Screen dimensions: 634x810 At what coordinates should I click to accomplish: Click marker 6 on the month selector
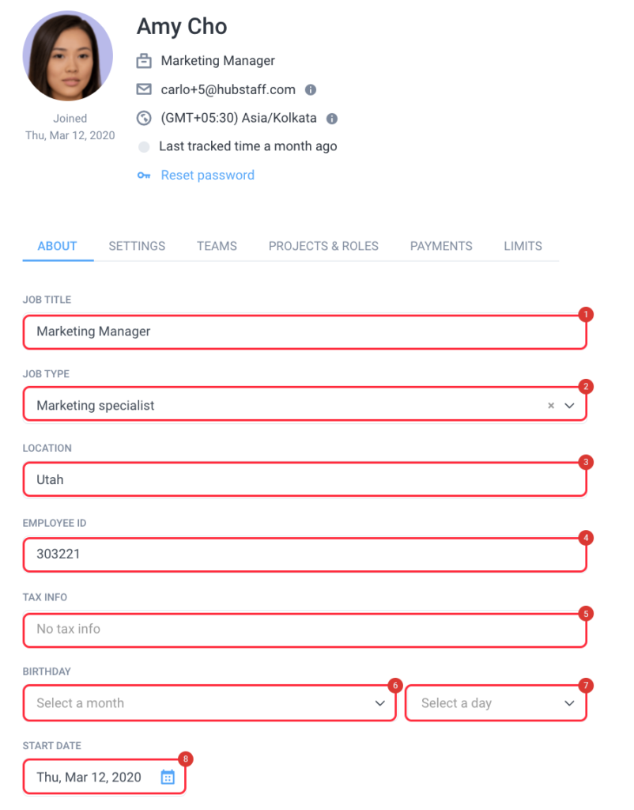point(394,685)
